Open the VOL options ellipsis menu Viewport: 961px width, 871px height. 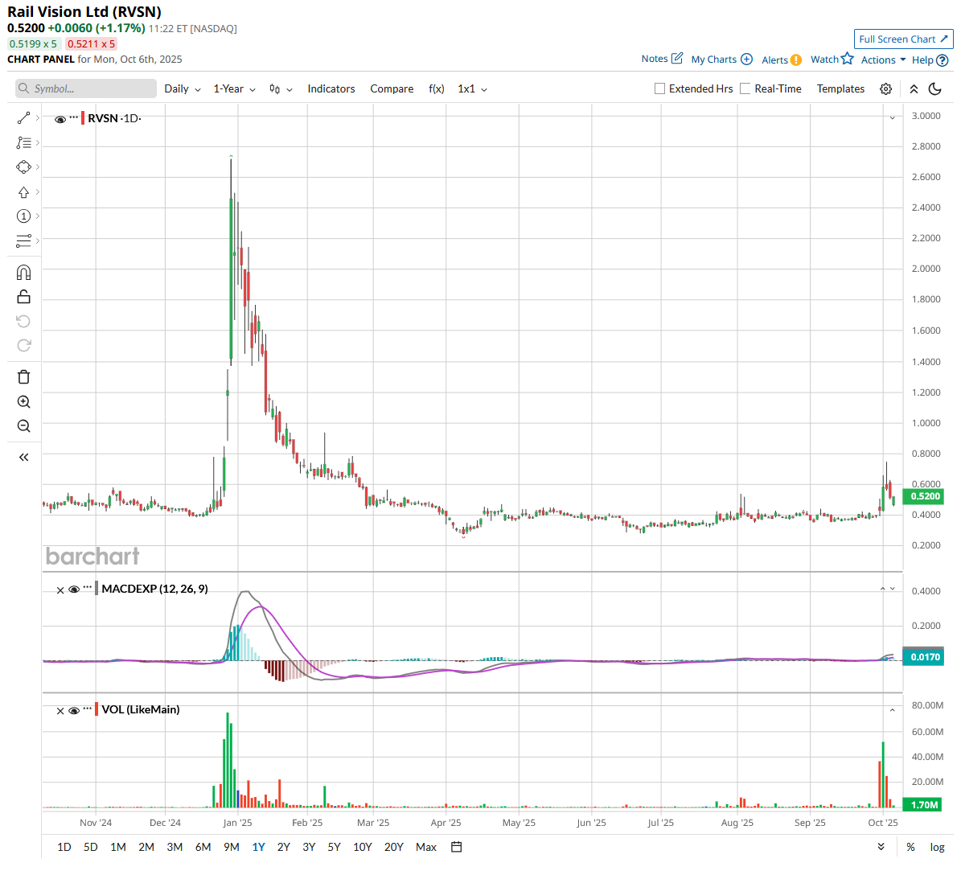tap(88, 708)
